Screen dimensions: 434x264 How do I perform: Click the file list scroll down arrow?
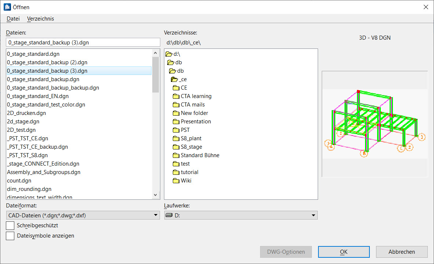pyautogui.click(x=155, y=195)
